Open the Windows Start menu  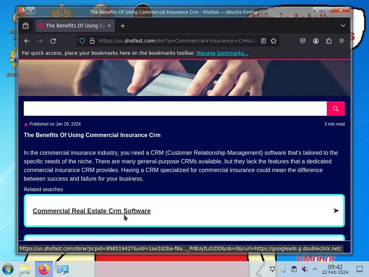pyautogui.click(x=8, y=269)
